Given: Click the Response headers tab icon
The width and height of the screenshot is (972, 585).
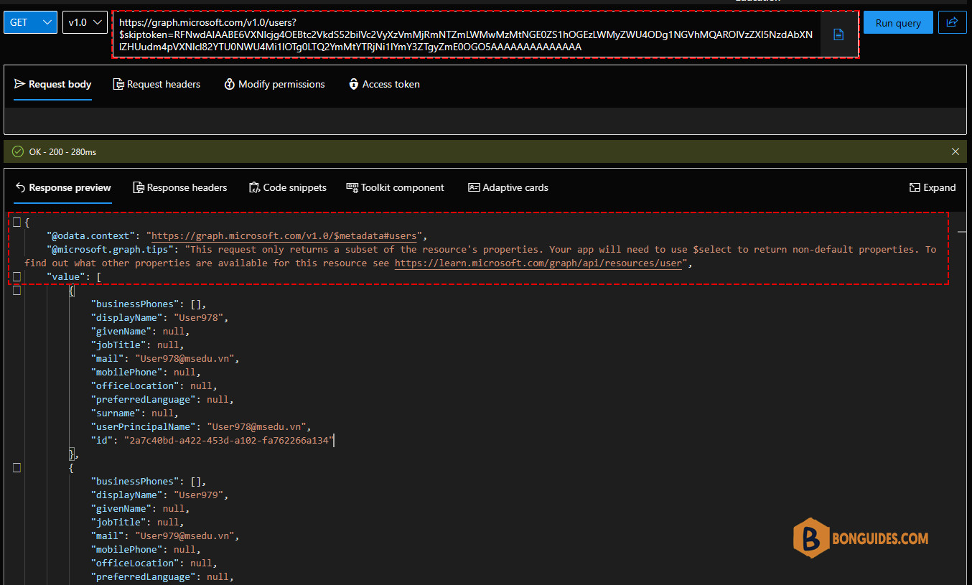Looking at the screenshot, I should click(x=139, y=188).
